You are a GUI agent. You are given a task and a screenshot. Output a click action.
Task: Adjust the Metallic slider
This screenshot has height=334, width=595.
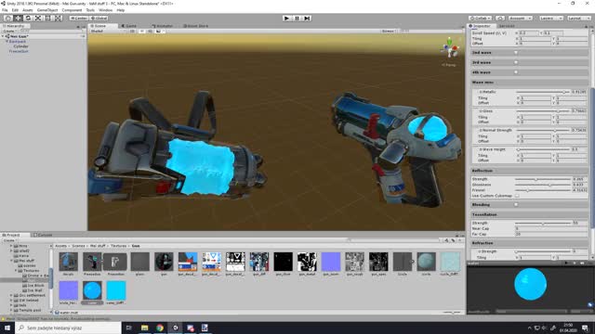coord(543,92)
